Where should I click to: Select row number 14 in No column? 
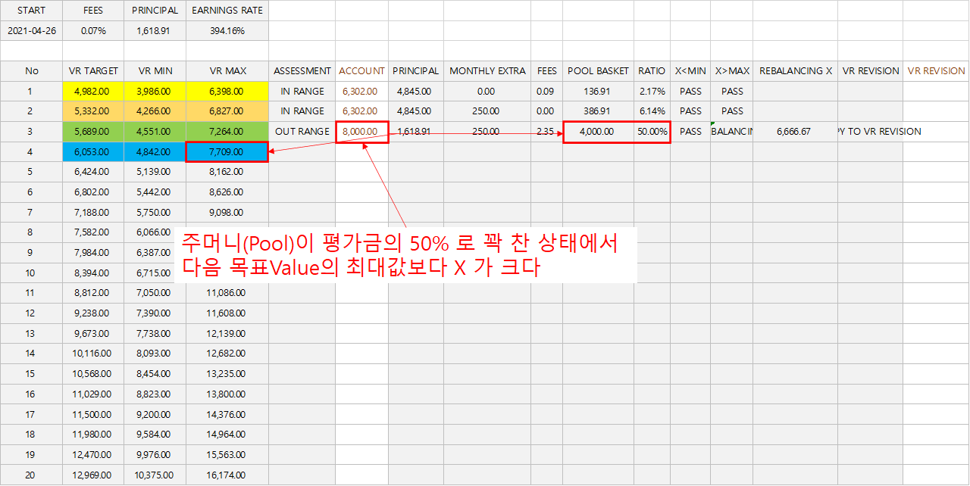31,354
